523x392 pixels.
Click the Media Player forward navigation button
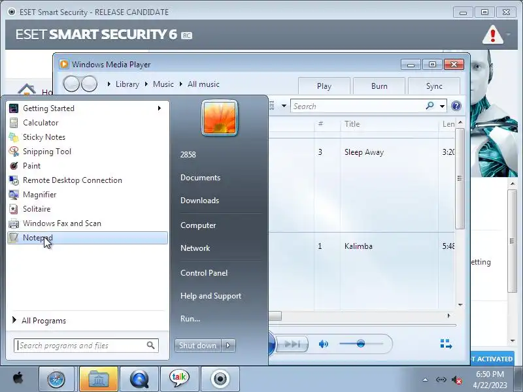[89, 84]
